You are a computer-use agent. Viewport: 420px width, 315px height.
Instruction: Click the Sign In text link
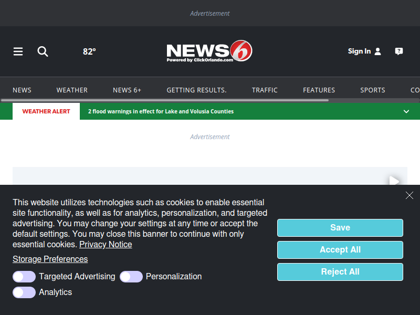[359, 51]
